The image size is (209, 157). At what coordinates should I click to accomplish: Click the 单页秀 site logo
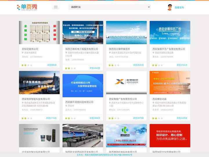pos(27,7)
